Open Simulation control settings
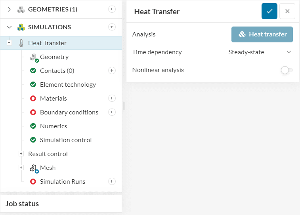The height and width of the screenshot is (215, 300). pyautogui.click(x=66, y=140)
